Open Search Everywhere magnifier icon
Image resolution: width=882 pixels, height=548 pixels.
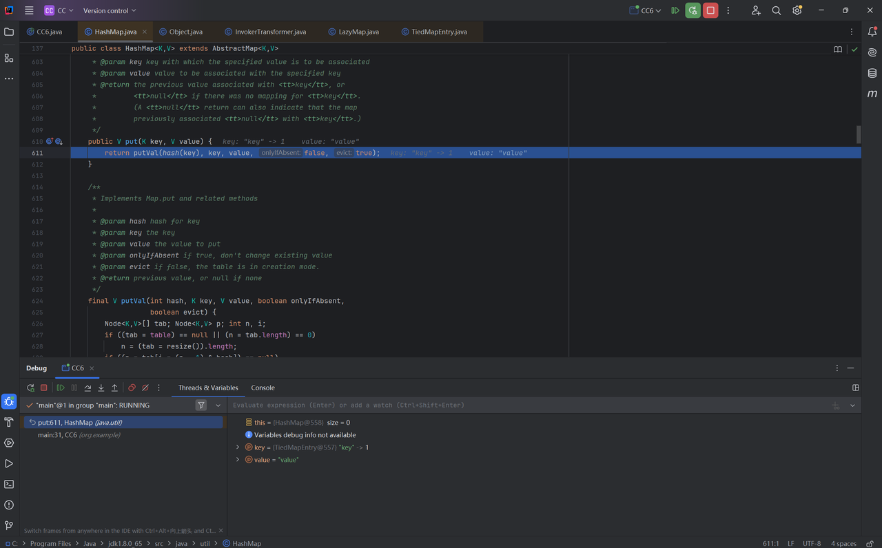pos(777,10)
